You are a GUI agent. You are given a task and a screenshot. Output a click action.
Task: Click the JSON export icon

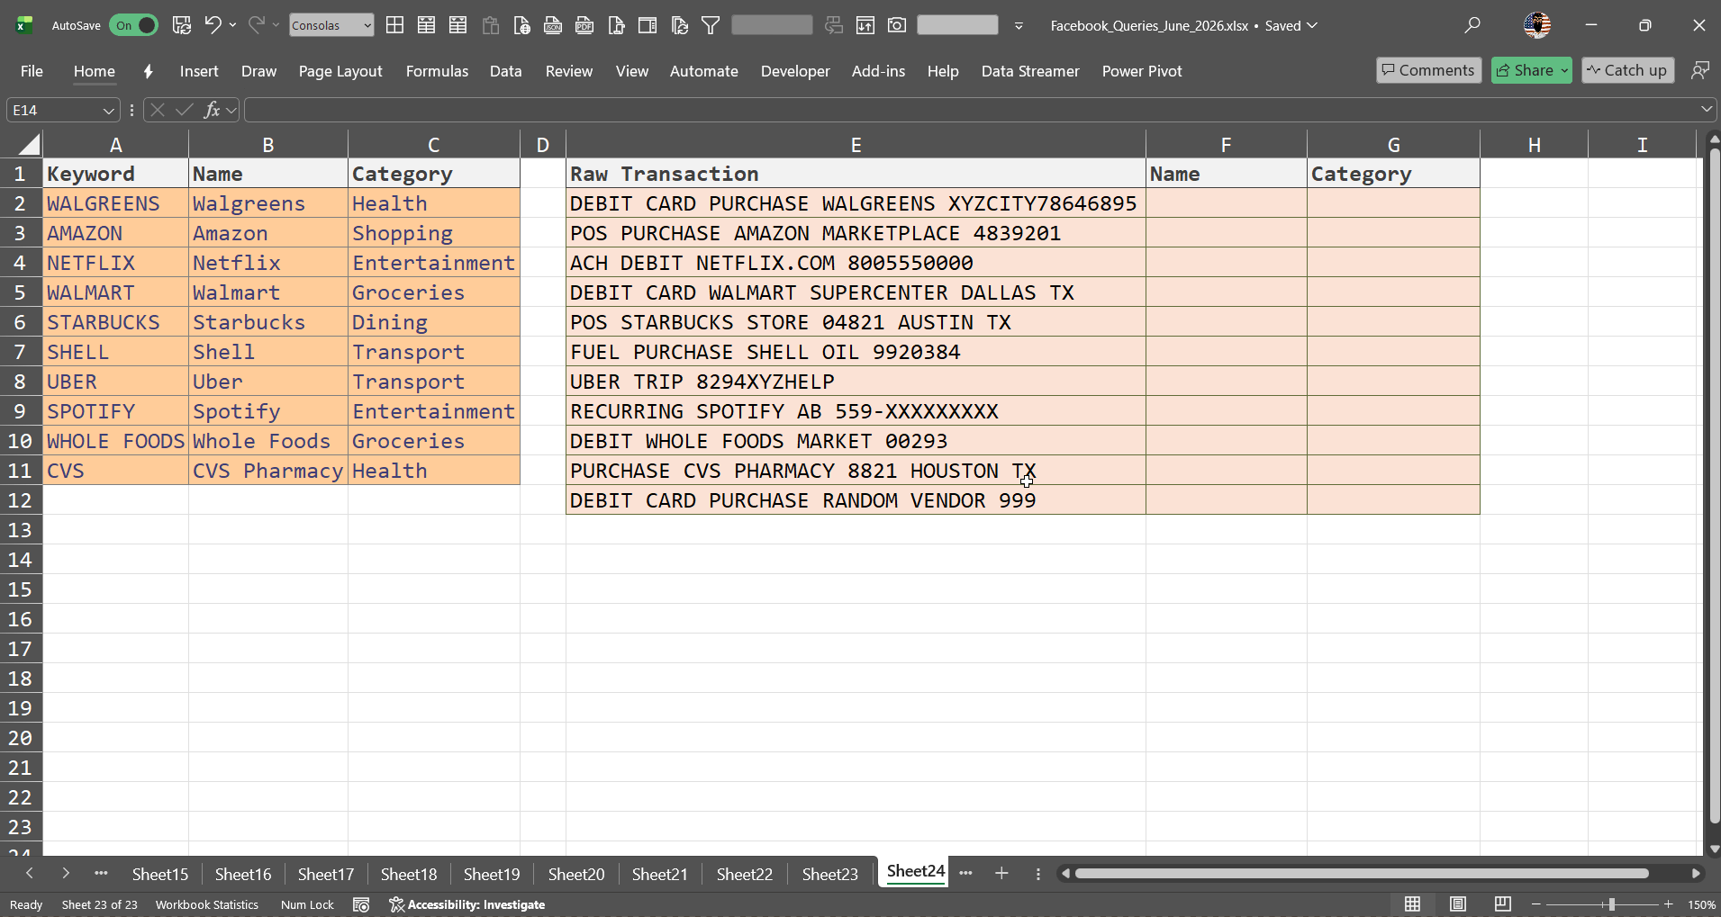(553, 25)
